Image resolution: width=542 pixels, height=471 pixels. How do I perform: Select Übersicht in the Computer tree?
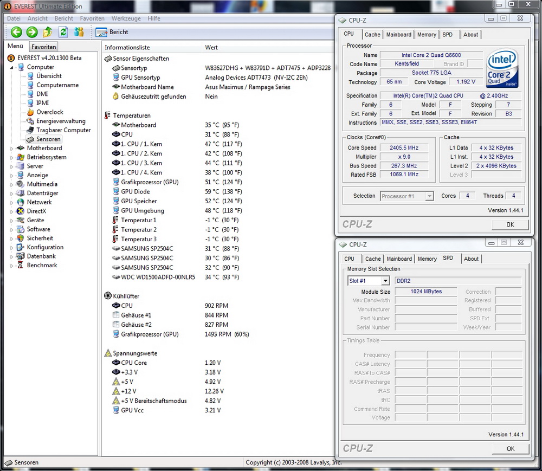tap(49, 76)
